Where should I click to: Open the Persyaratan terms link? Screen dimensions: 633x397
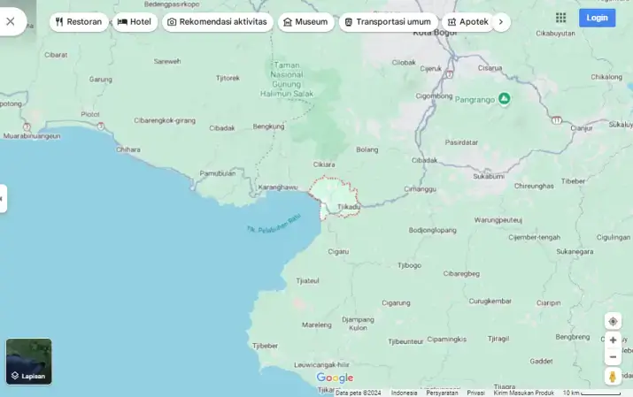click(442, 393)
